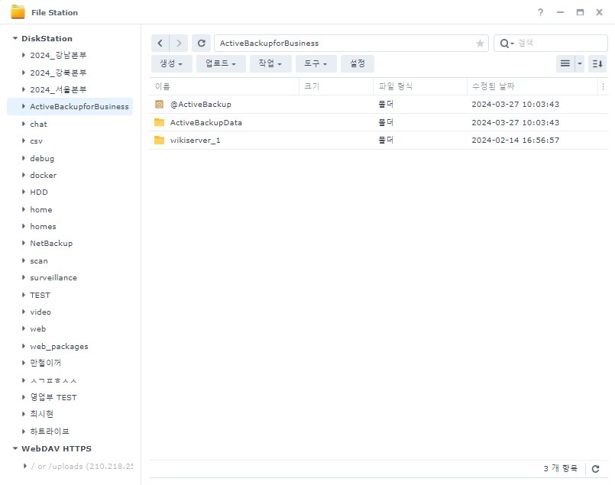Open the 업로드 dropdown menu

tap(221, 63)
